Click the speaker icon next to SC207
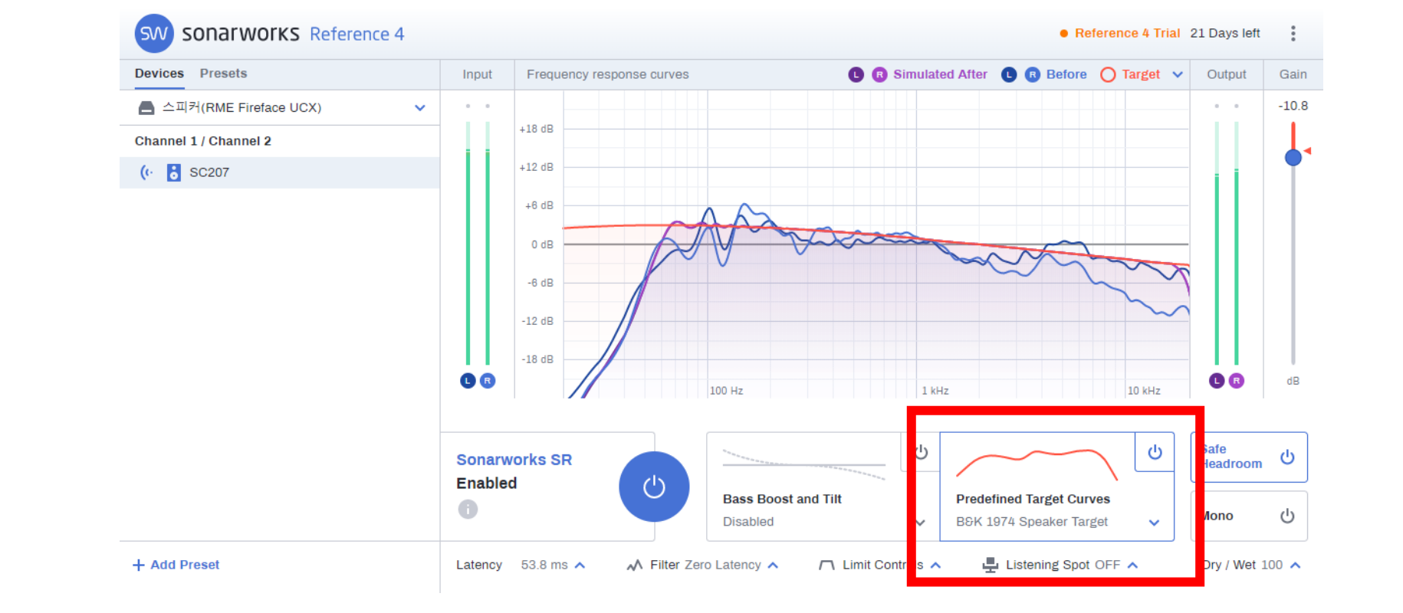Screen dimensions: 1403x613 (174, 172)
